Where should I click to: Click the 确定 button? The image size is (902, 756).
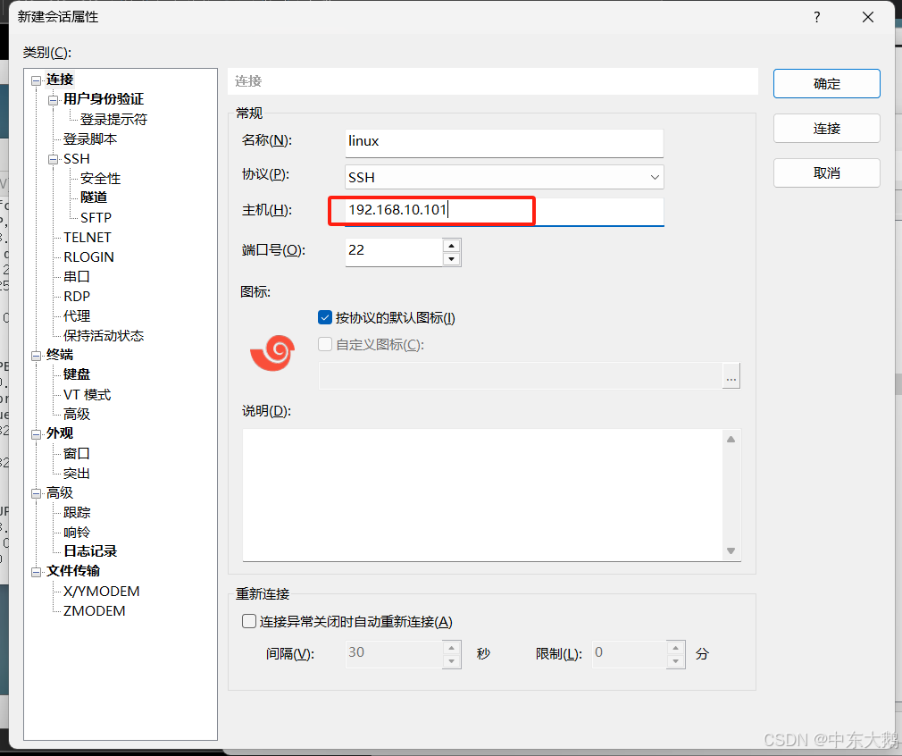pyautogui.click(x=827, y=83)
